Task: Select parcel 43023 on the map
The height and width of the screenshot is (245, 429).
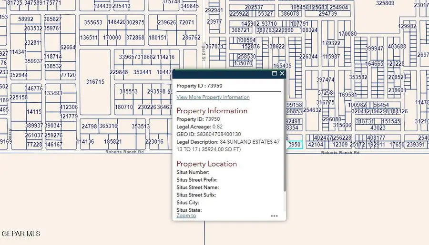Action: 378,128
